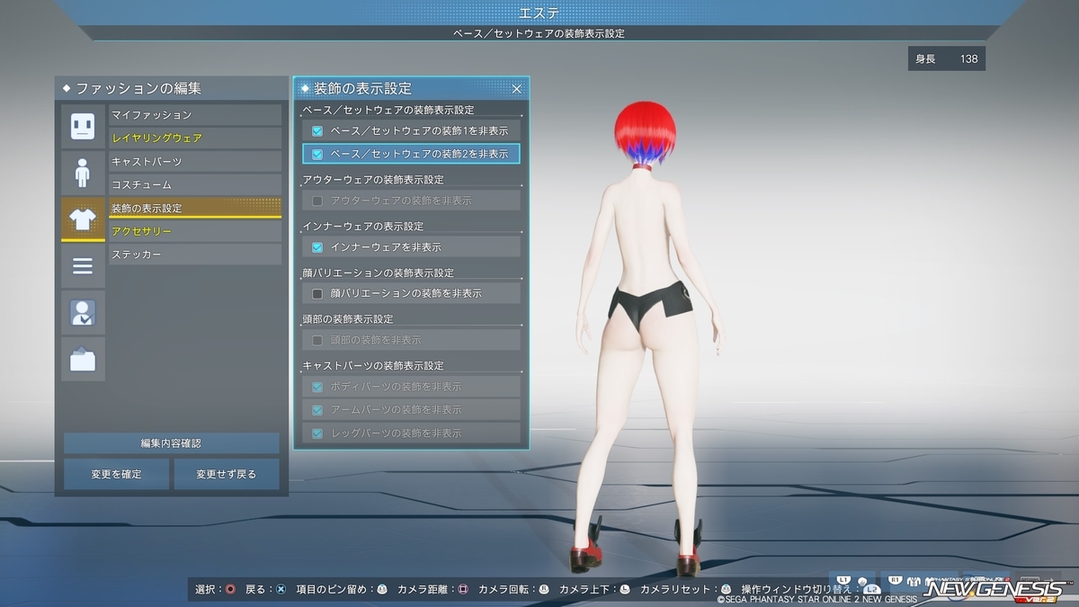Click the stick glyph next to カメラ回転
The width and height of the screenshot is (1079, 607).
pos(544,590)
